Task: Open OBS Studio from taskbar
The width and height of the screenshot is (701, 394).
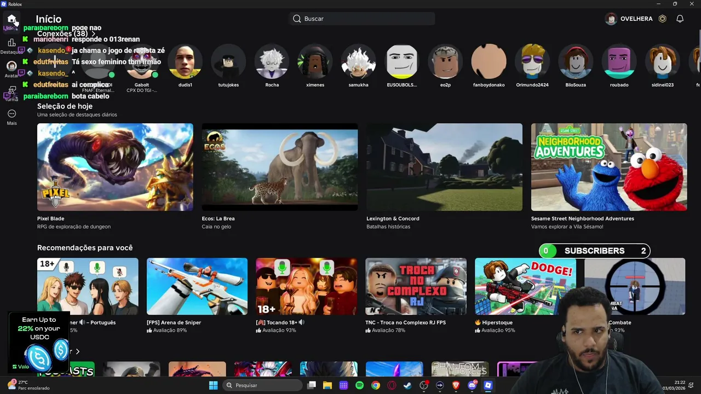Action: [423, 385]
